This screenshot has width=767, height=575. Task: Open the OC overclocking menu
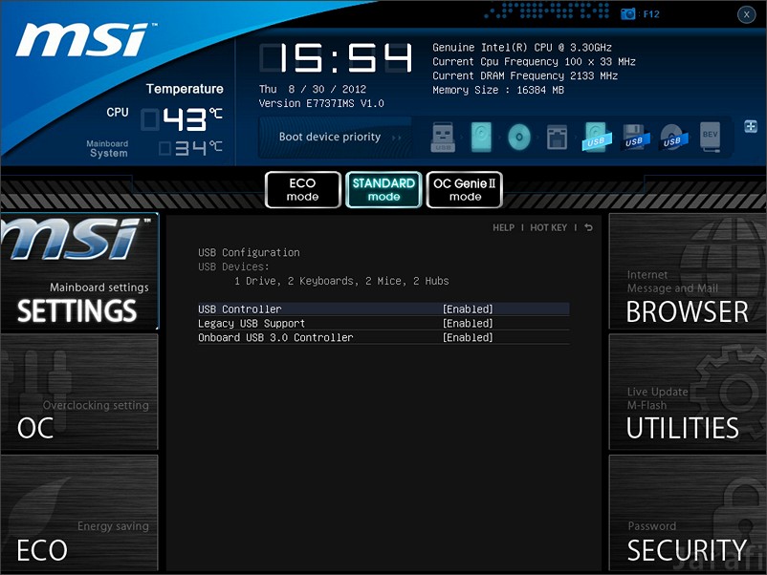[x=79, y=392]
